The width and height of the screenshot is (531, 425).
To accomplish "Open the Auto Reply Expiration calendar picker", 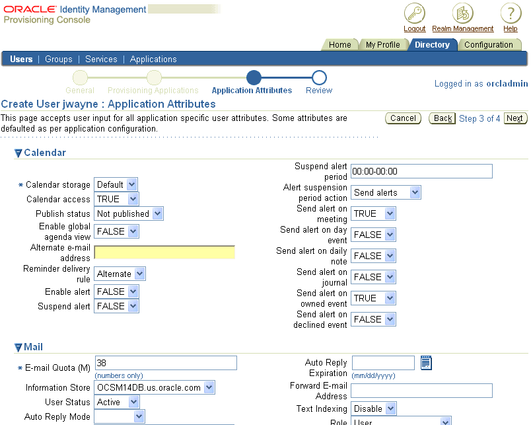I will (x=426, y=362).
